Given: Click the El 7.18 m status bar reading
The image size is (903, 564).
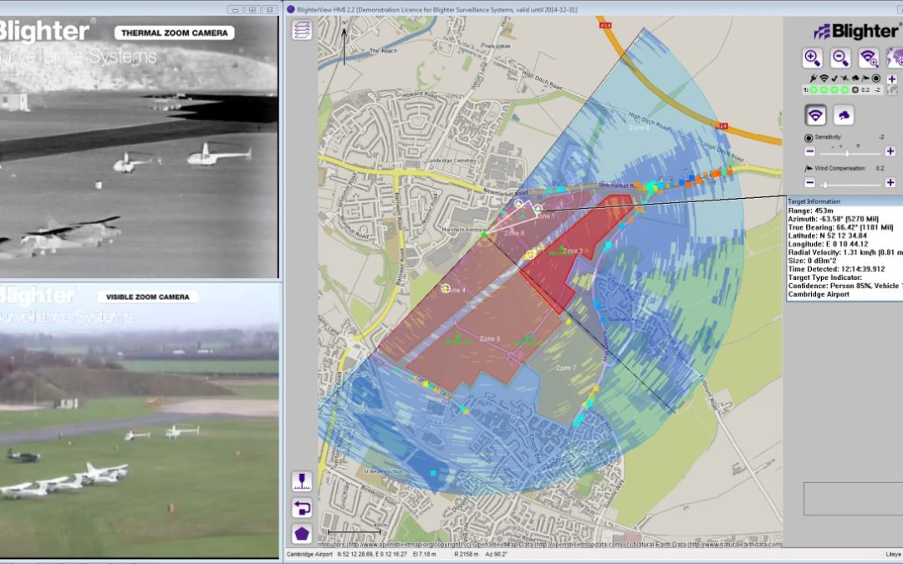Looking at the screenshot, I should click(x=424, y=554).
